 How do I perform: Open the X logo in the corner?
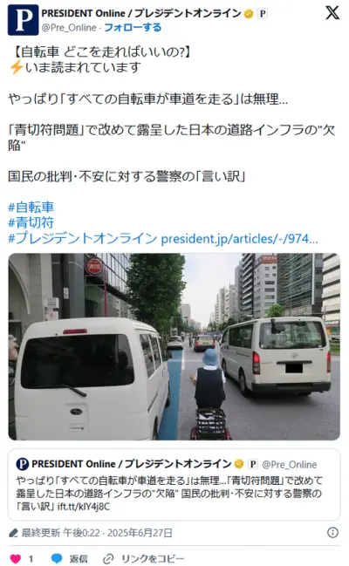click(x=332, y=12)
